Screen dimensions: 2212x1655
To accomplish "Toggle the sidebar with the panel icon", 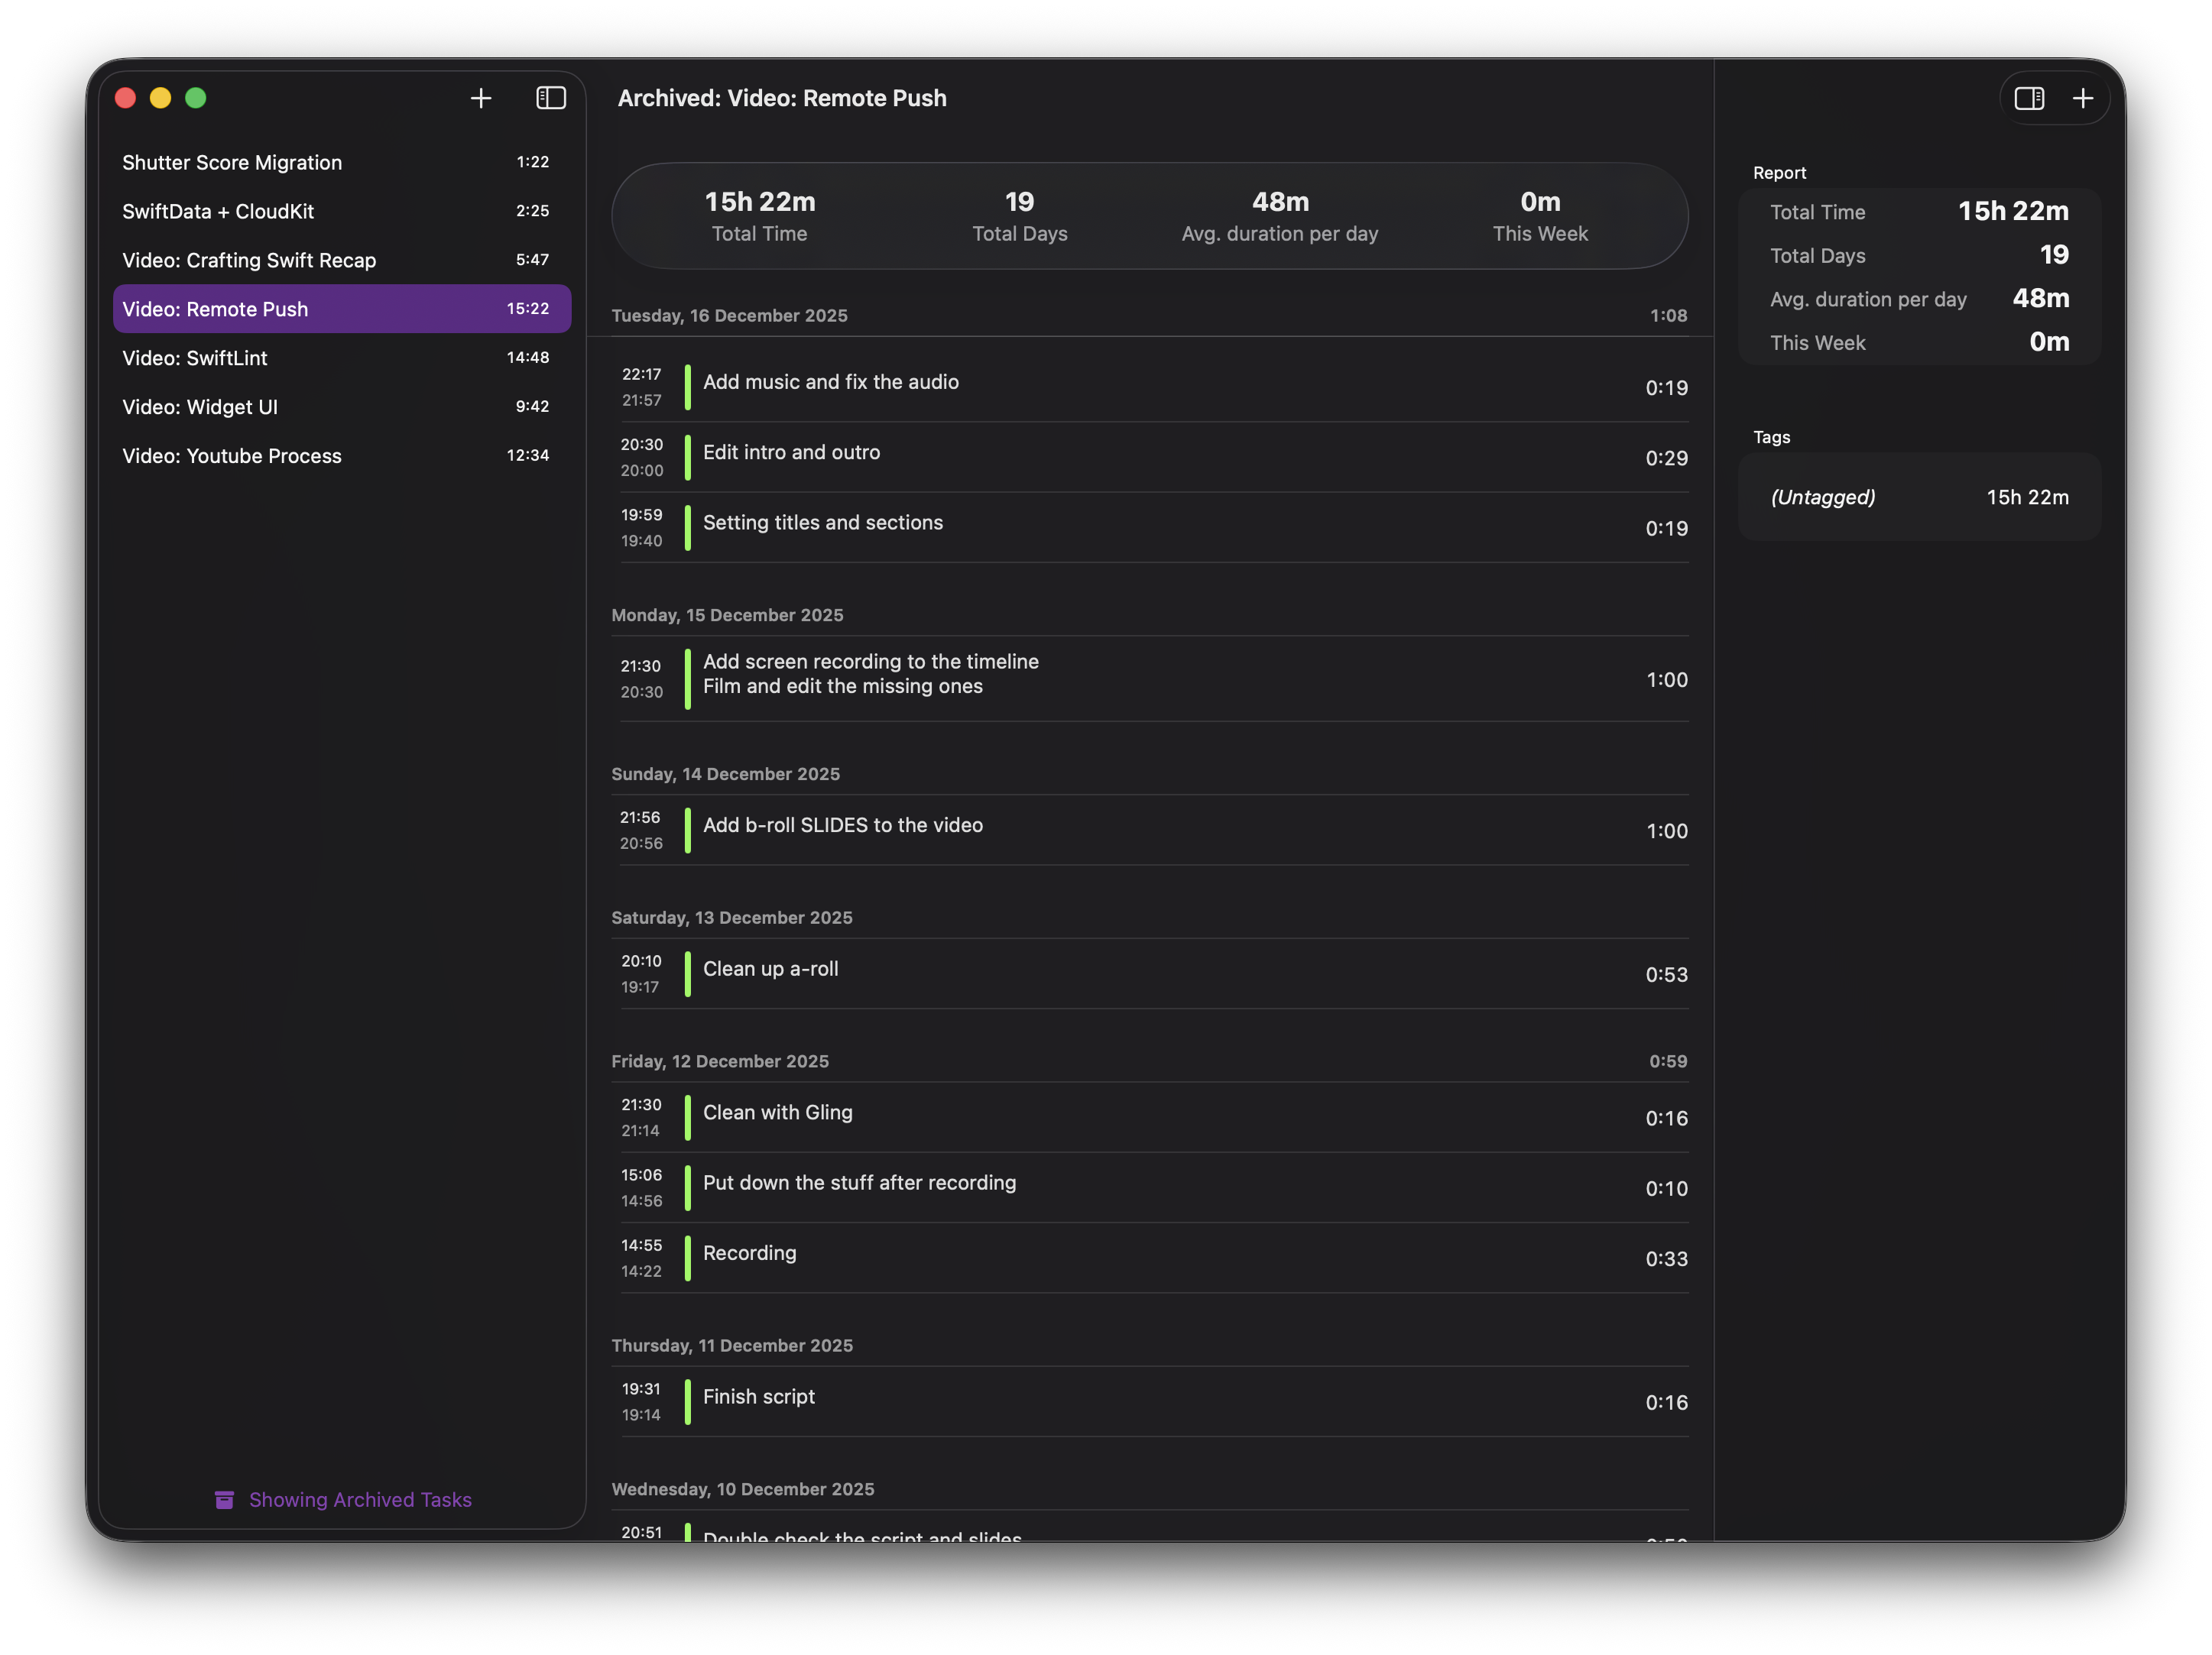I will click(x=550, y=98).
